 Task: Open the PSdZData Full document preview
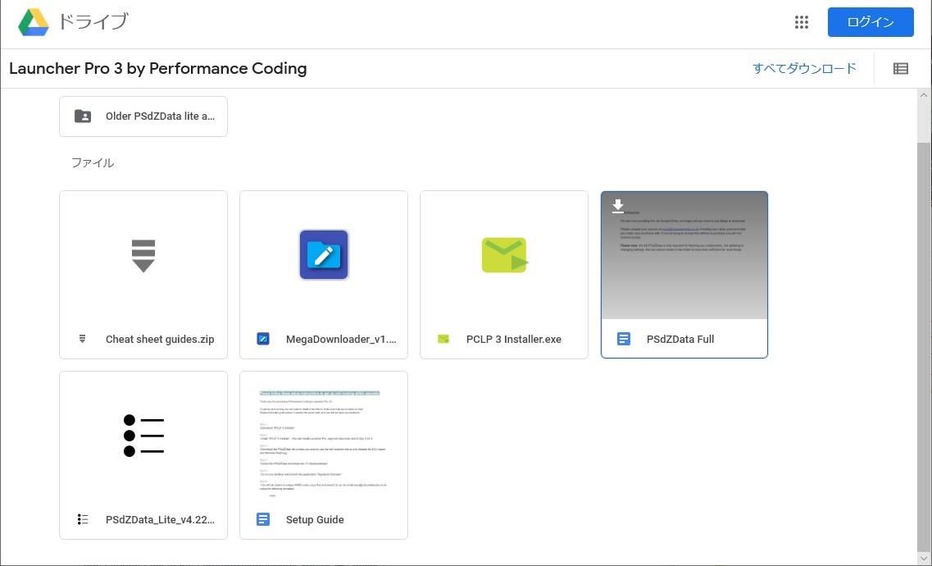(x=684, y=256)
